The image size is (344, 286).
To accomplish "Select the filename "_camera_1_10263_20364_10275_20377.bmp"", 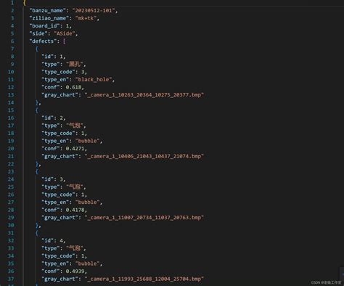I will 144,95.
